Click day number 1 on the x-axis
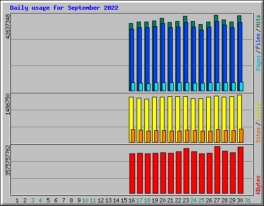The width and height of the screenshot is (264, 206). [x=17, y=200]
